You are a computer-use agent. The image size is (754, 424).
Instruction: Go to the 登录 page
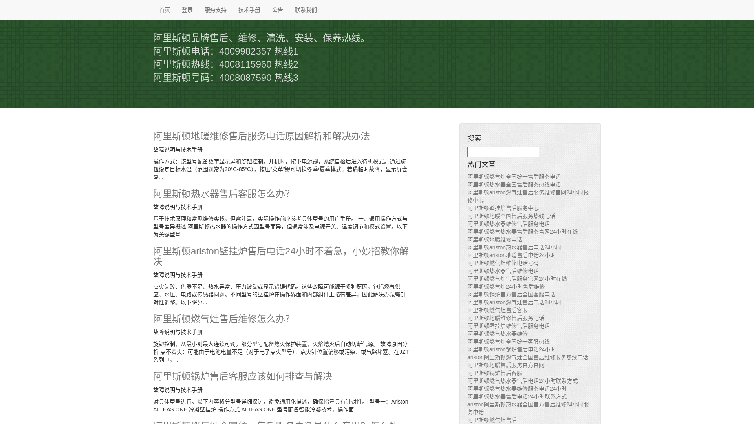pos(187,10)
